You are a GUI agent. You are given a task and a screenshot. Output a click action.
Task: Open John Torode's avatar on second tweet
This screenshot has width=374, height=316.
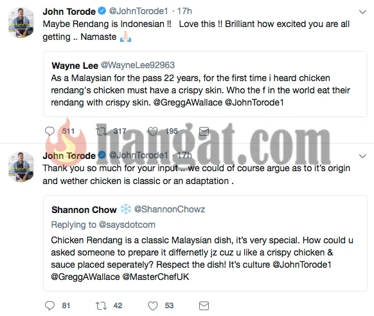coord(21,167)
